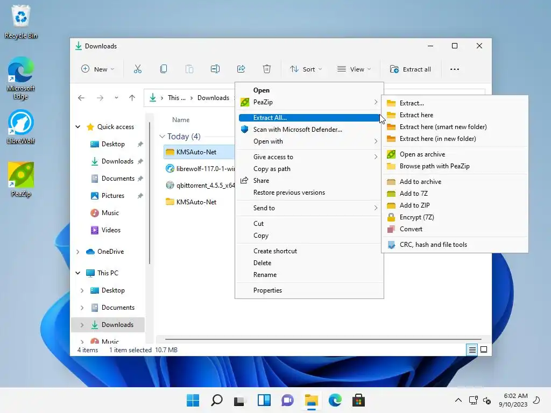Click the Paste icon in toolbar
The width and height of the screenshot is (551, 413).
[189, 69]
